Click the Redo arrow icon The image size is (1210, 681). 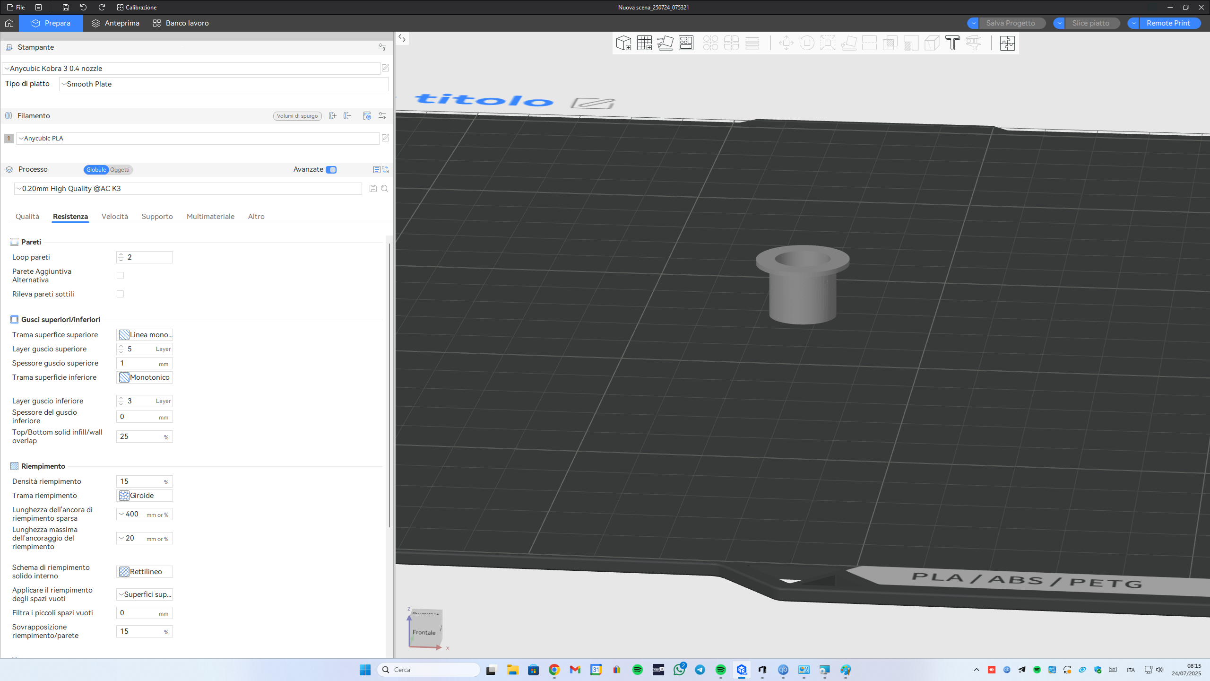[x=102, y=7]
